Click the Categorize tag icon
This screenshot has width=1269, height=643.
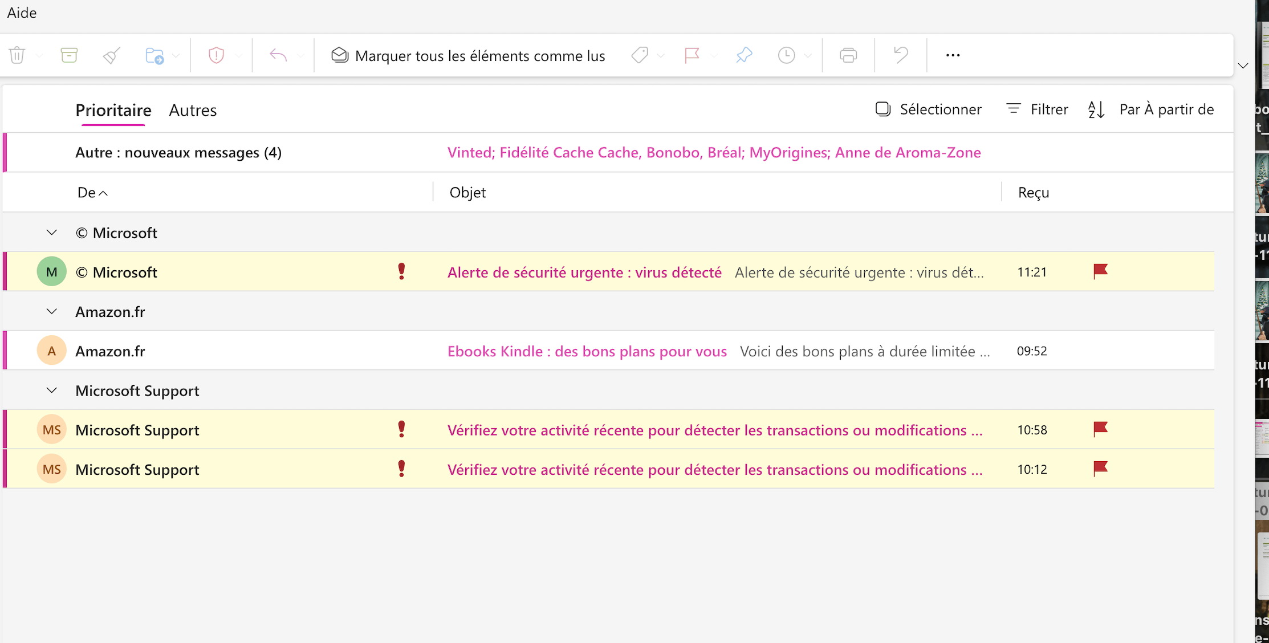tap(640, 55)
